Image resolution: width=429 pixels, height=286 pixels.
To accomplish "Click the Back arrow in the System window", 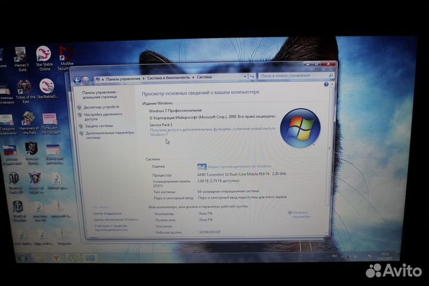I will (x=77, y=79).
